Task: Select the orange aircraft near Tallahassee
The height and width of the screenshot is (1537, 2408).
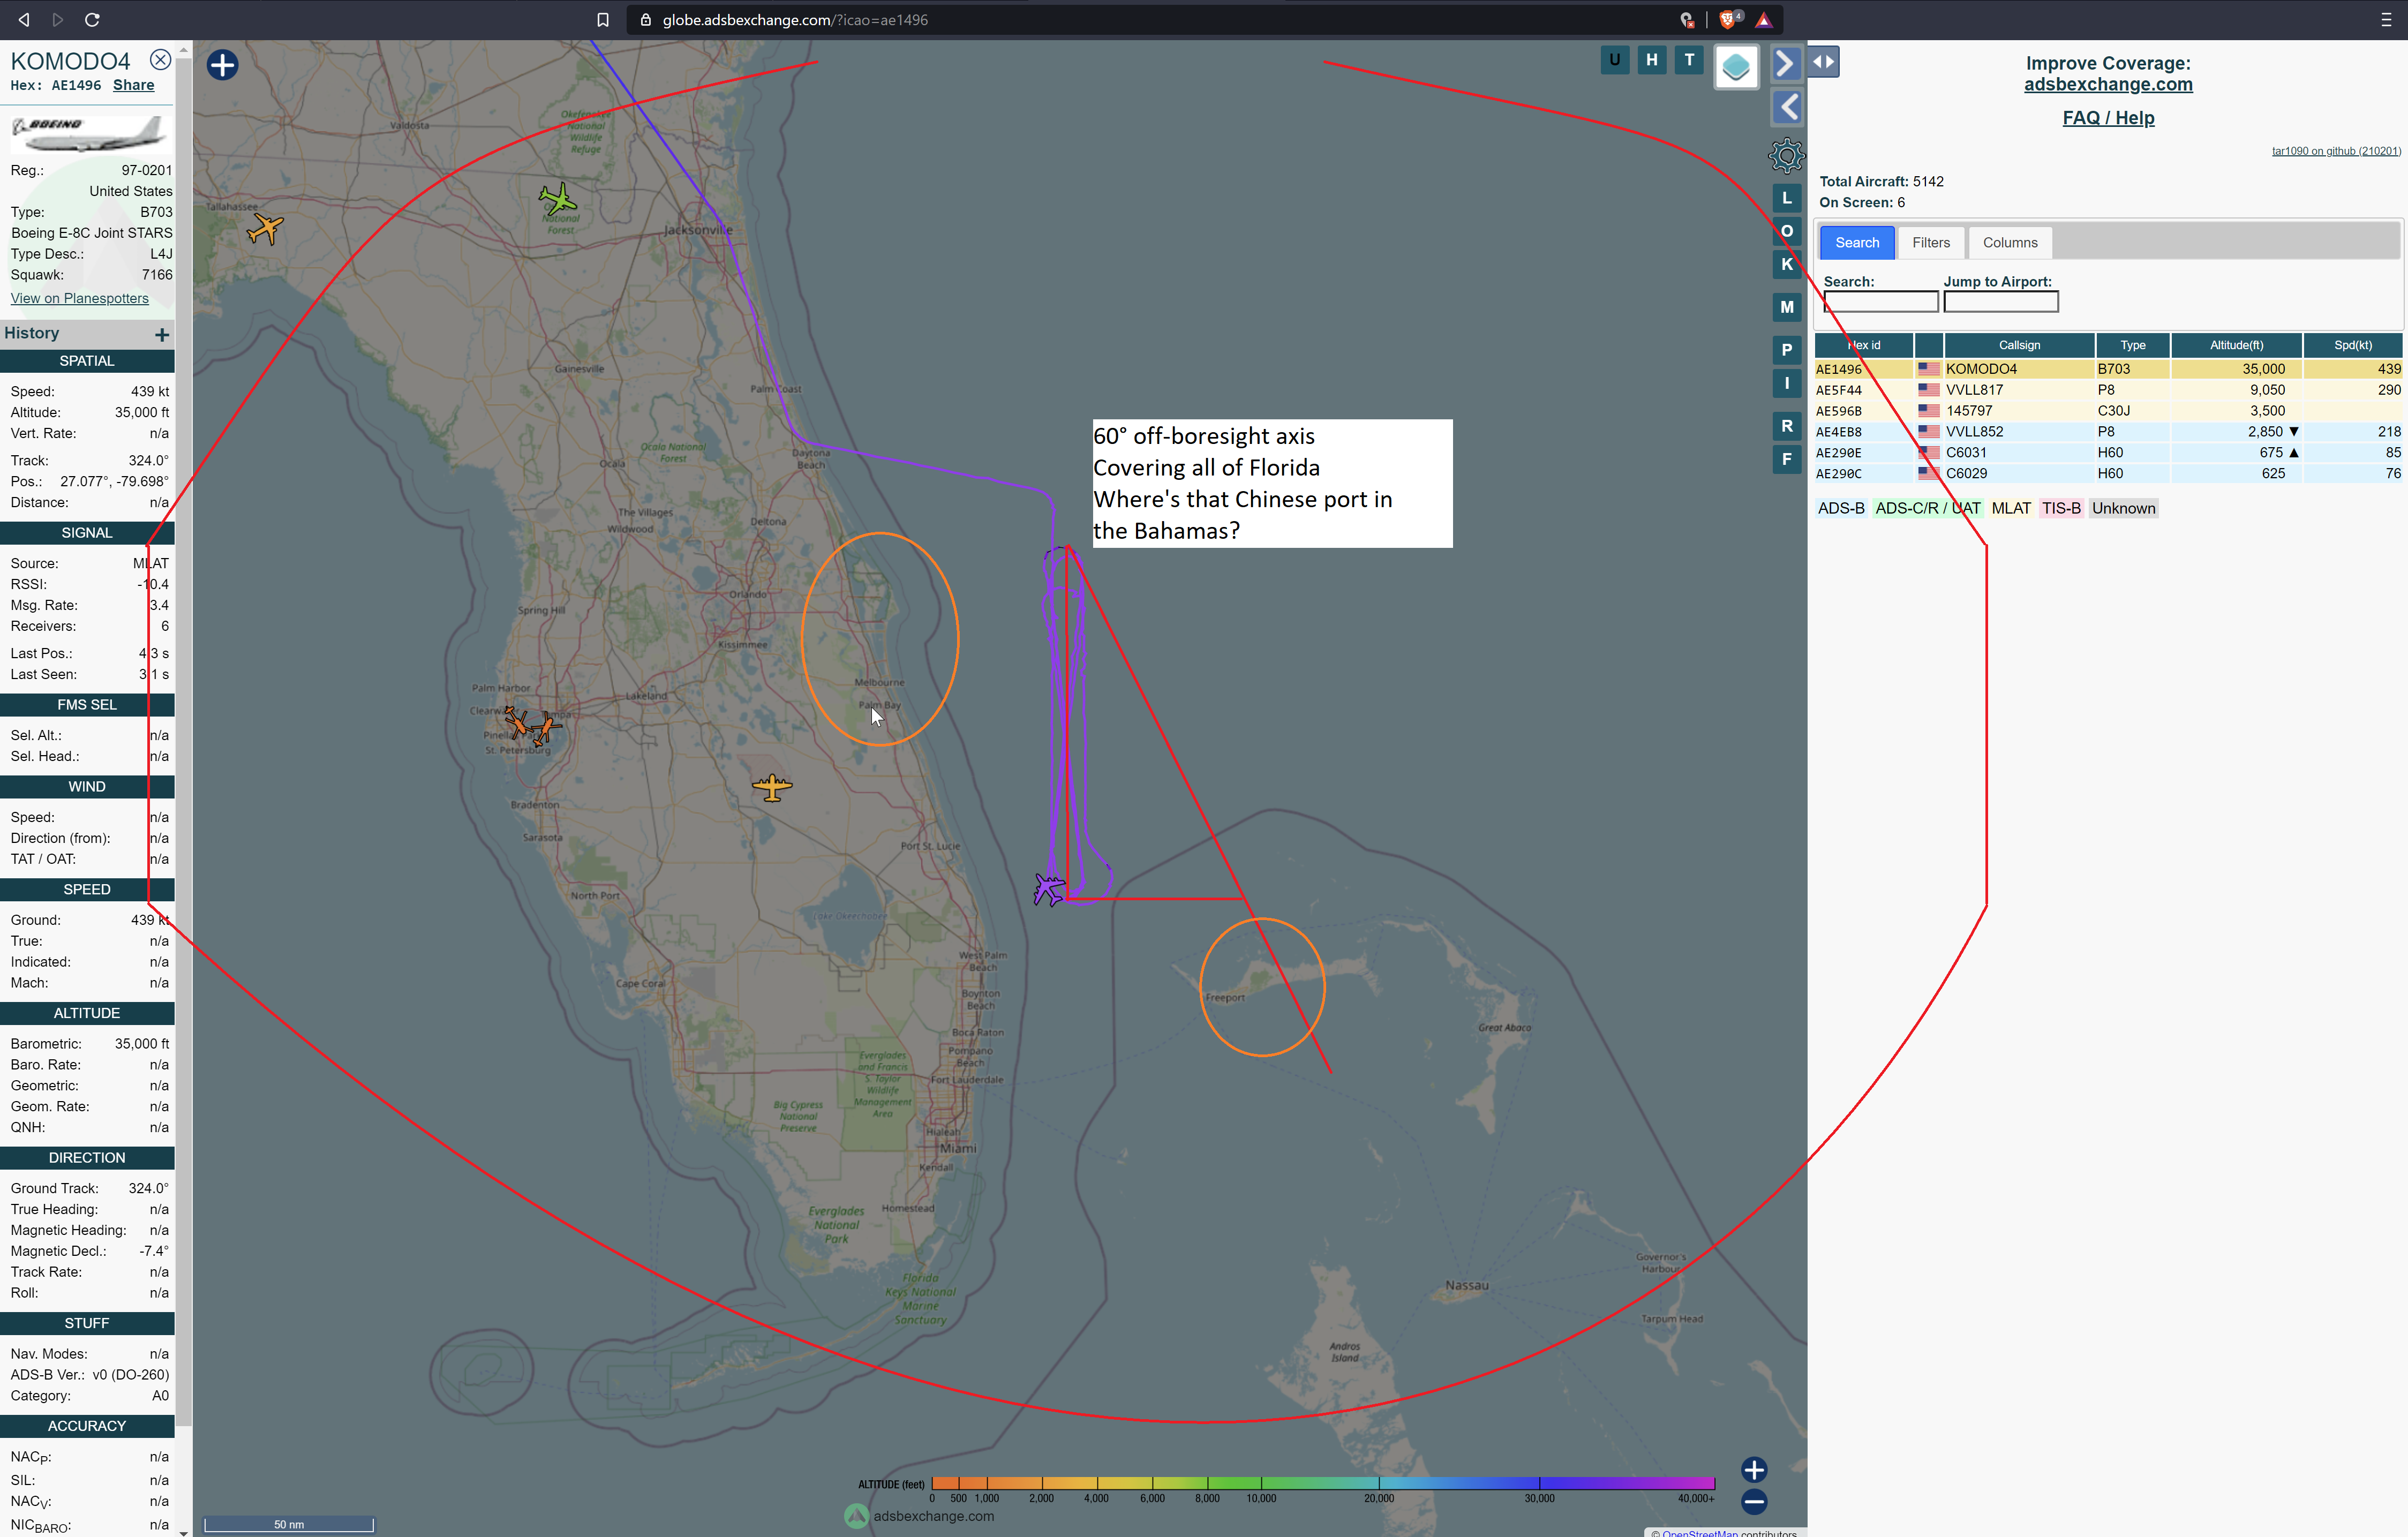Action: 265,229
